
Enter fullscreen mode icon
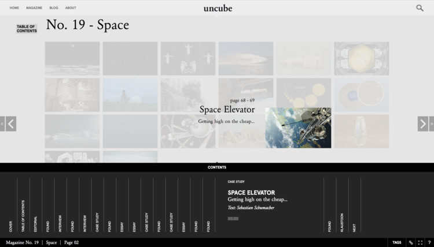[x=420, y=242]
